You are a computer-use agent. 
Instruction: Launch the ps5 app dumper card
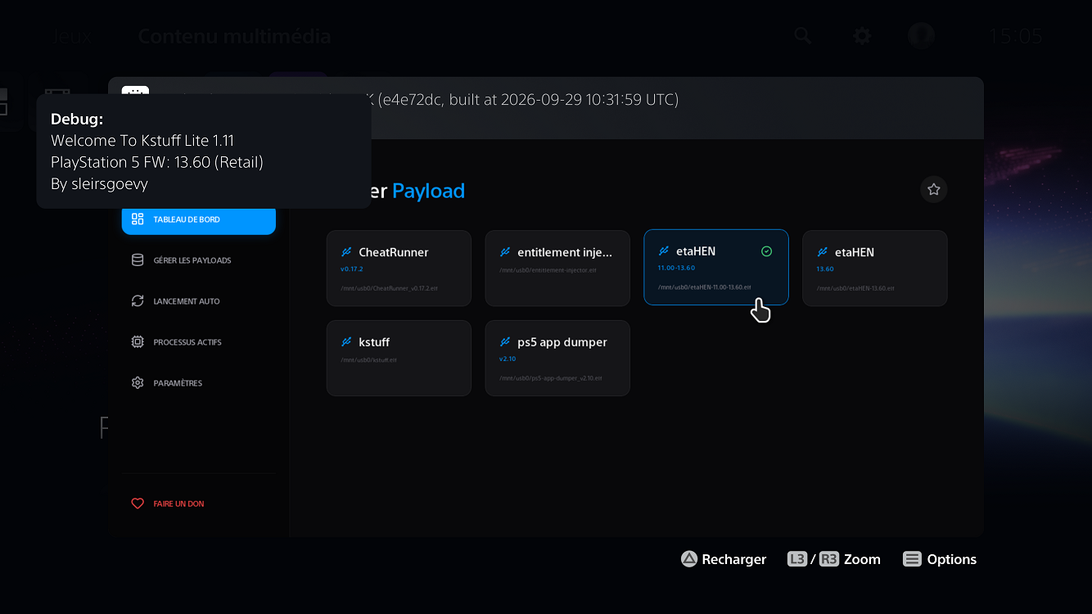click(x=557, y=359)
